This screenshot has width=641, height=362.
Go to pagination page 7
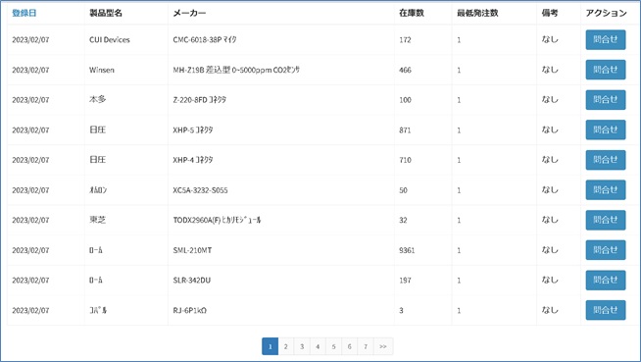point(366,346)
